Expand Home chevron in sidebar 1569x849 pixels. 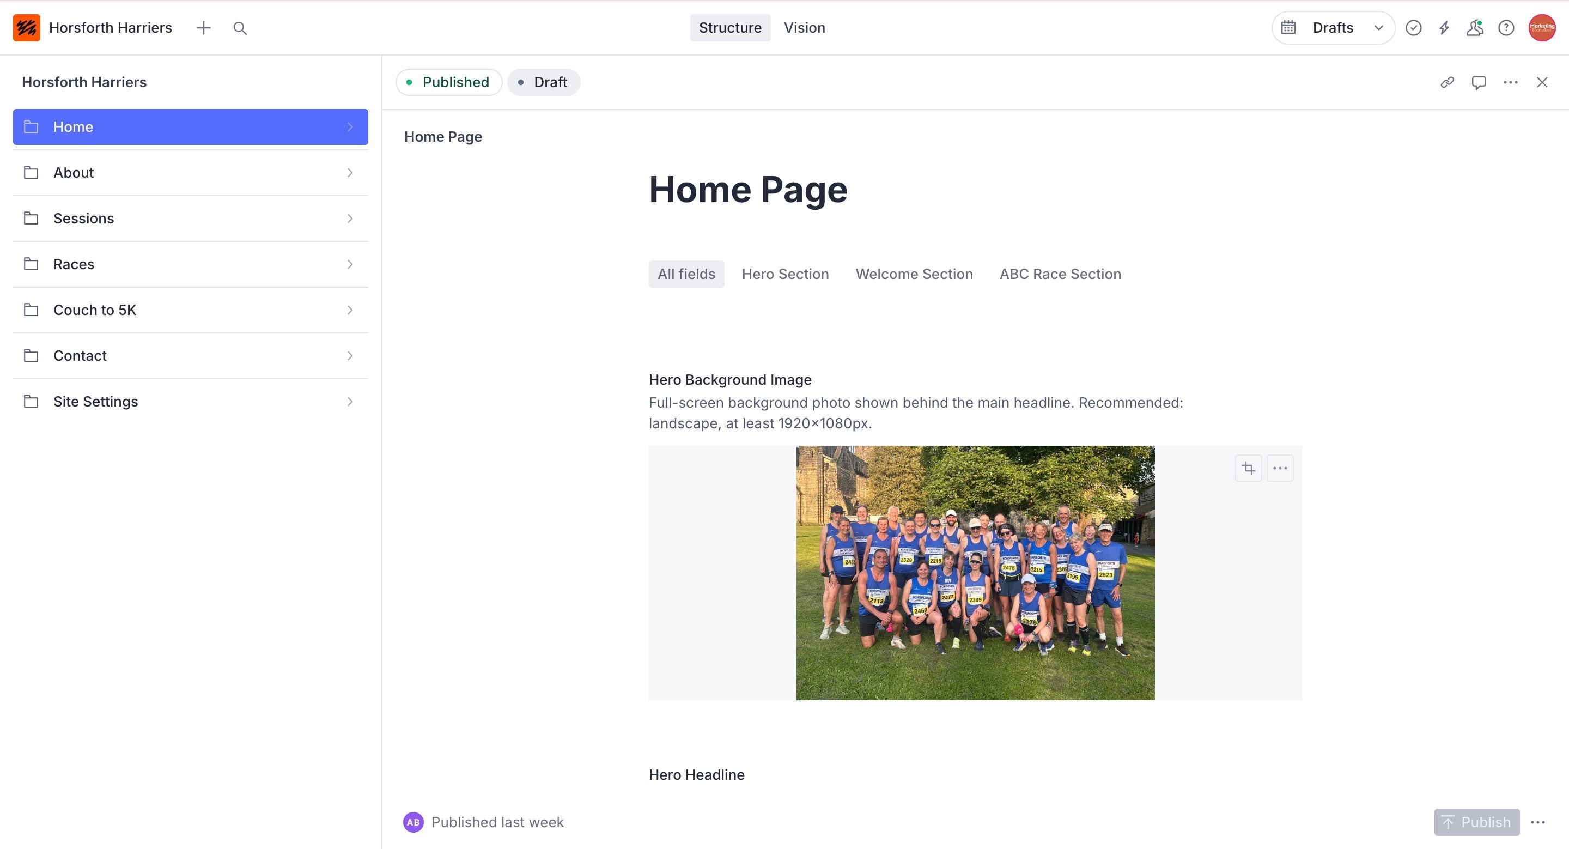[x=350, y=126]
